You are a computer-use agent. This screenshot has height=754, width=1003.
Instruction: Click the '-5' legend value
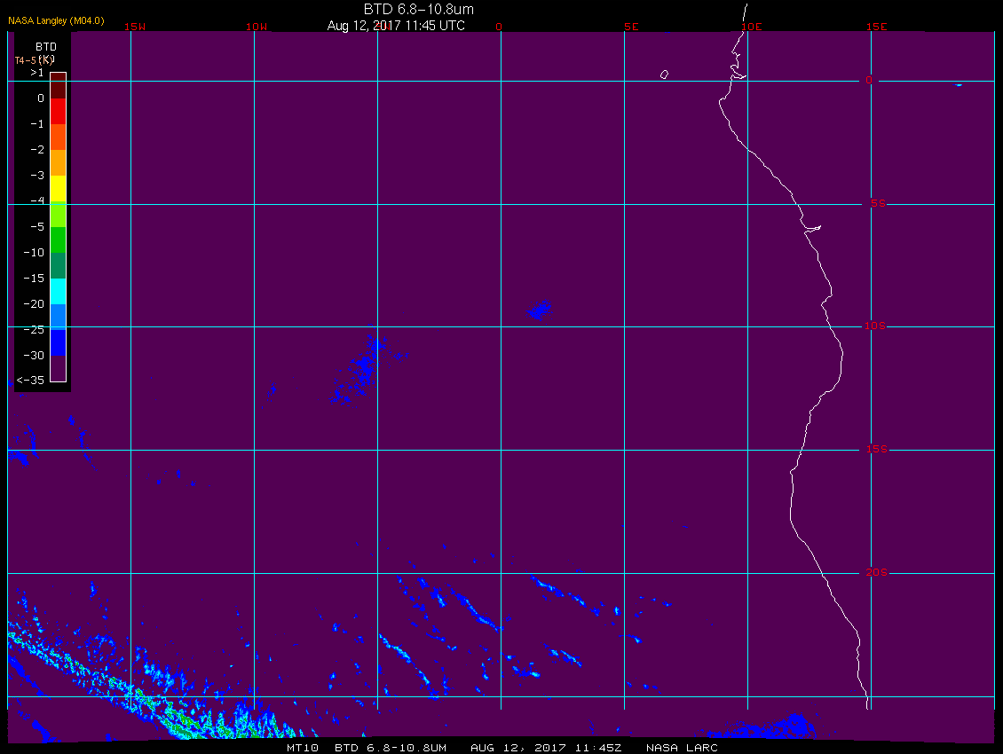(x=37, y=227)
